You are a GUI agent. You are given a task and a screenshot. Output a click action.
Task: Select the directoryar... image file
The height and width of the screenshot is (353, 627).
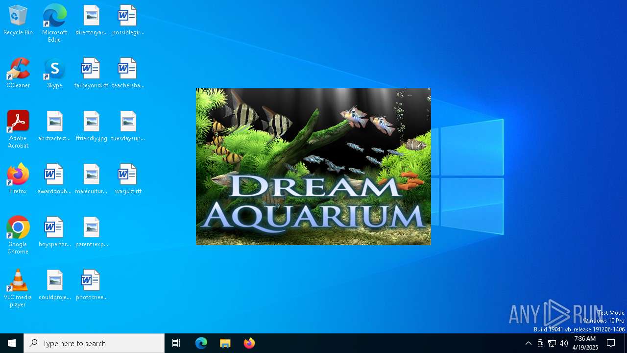pos(91,20)
